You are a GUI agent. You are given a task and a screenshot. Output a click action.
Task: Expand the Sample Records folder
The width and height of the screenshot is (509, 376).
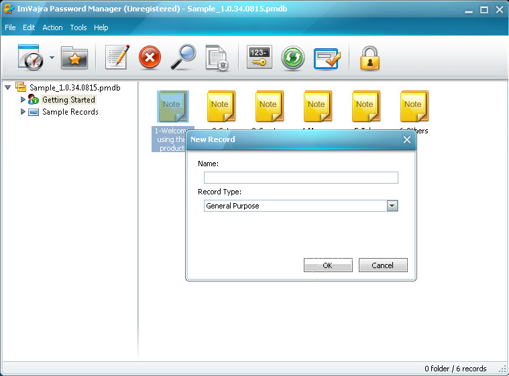click(23, 112)
